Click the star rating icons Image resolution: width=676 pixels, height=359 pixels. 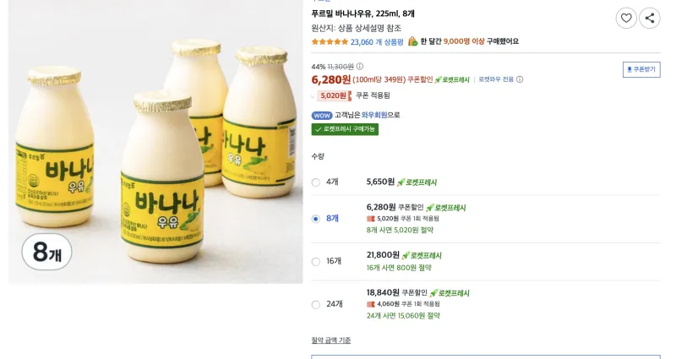(330, 41)
